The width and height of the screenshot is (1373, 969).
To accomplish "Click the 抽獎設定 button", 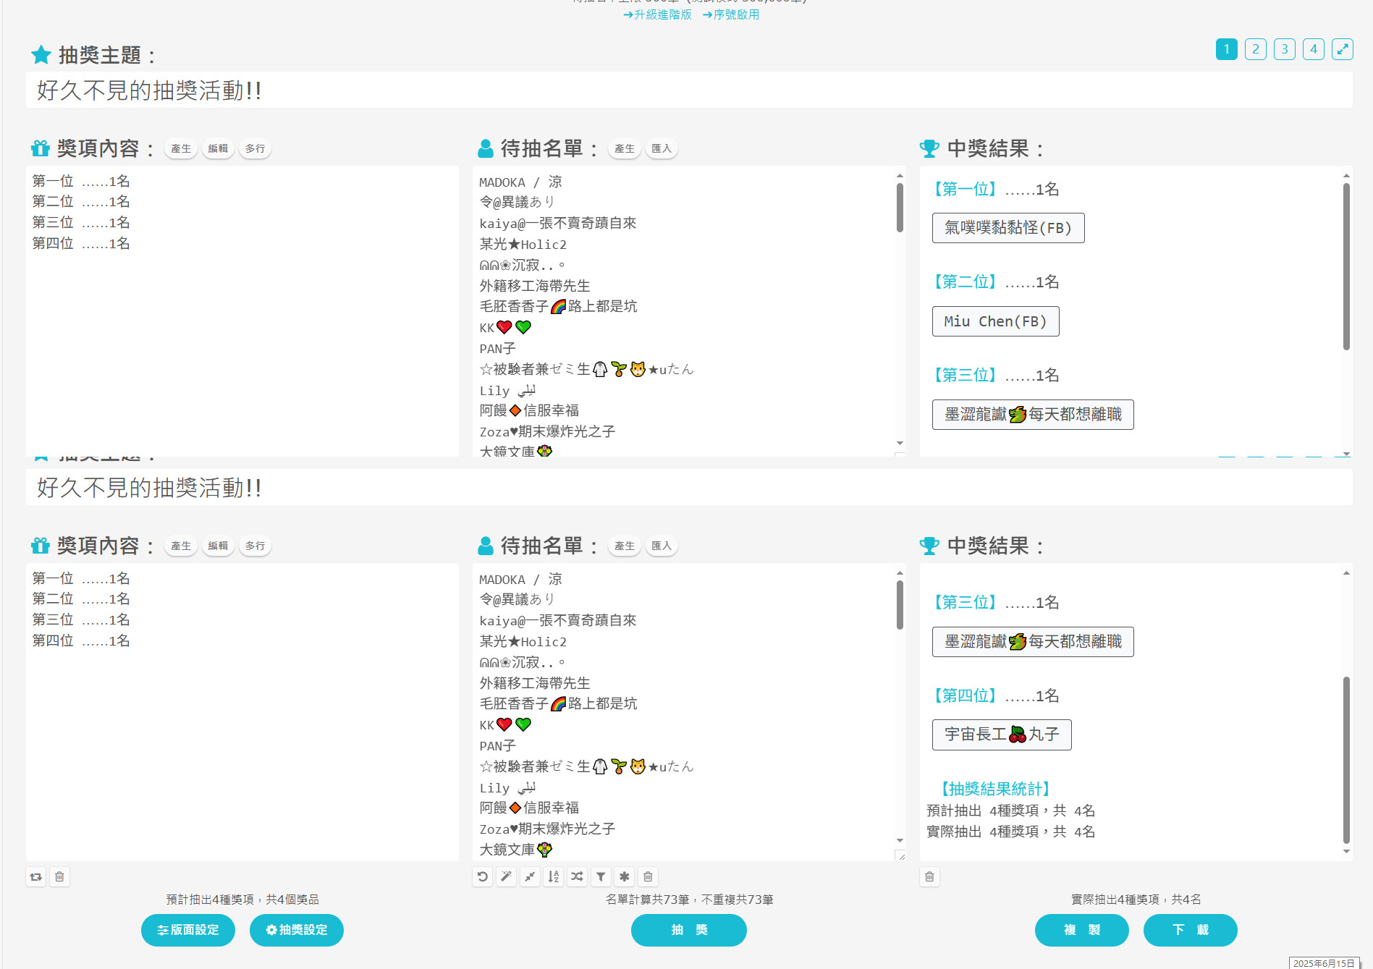I will (x=297, y=930).
